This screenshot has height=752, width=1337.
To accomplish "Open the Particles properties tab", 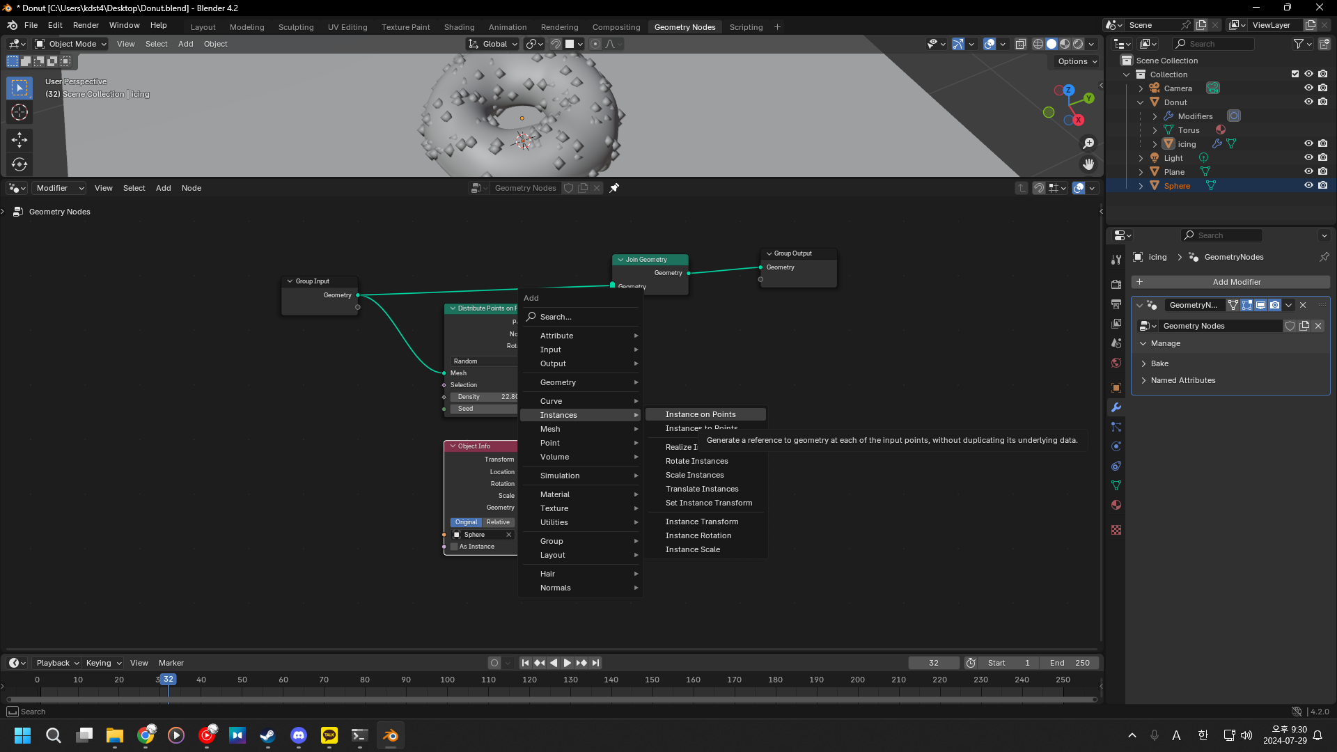I will point(1116,427).
